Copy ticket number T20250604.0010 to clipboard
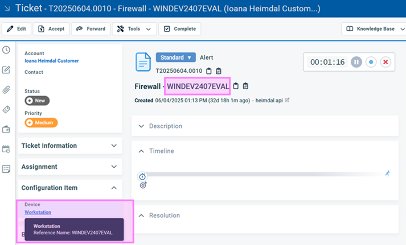This screenshot has width=406, height=245. pyautogui.click(x=209, y=71)
